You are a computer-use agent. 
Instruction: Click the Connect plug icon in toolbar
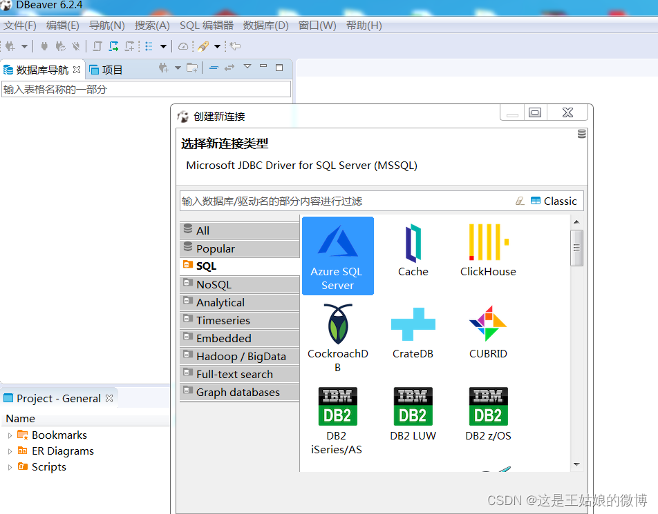click(x=44, y=46)
